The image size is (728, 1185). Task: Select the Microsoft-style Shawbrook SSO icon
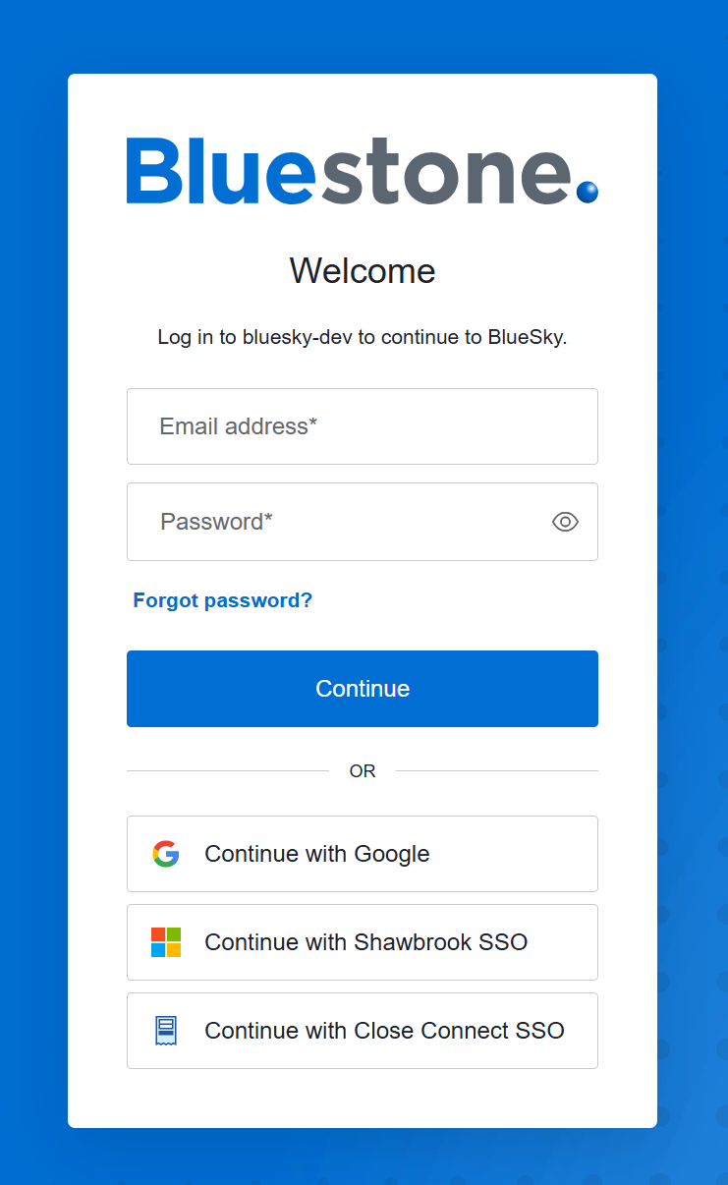[166, 941]
